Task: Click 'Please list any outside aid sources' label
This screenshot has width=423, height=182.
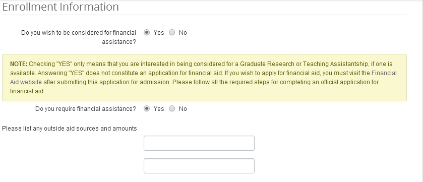Action: click(x=70, y=129)
